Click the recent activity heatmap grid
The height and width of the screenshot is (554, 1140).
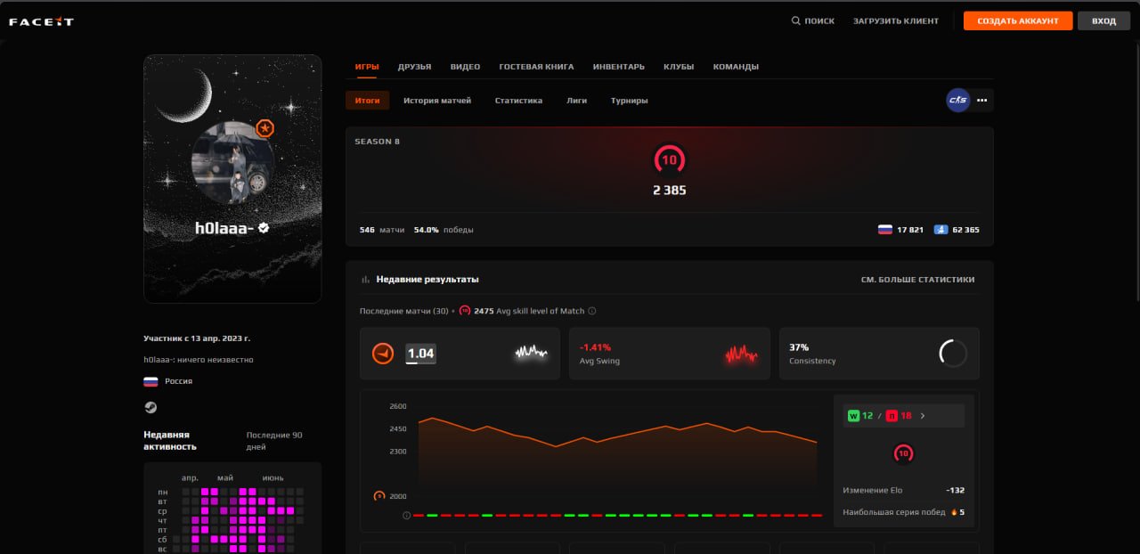tap(239, 520)
